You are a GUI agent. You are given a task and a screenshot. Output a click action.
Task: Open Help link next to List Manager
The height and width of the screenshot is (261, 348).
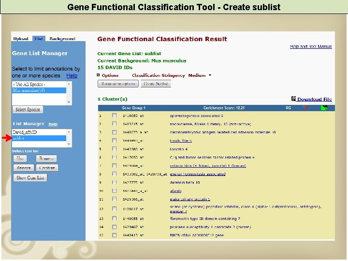click(53, 124)
